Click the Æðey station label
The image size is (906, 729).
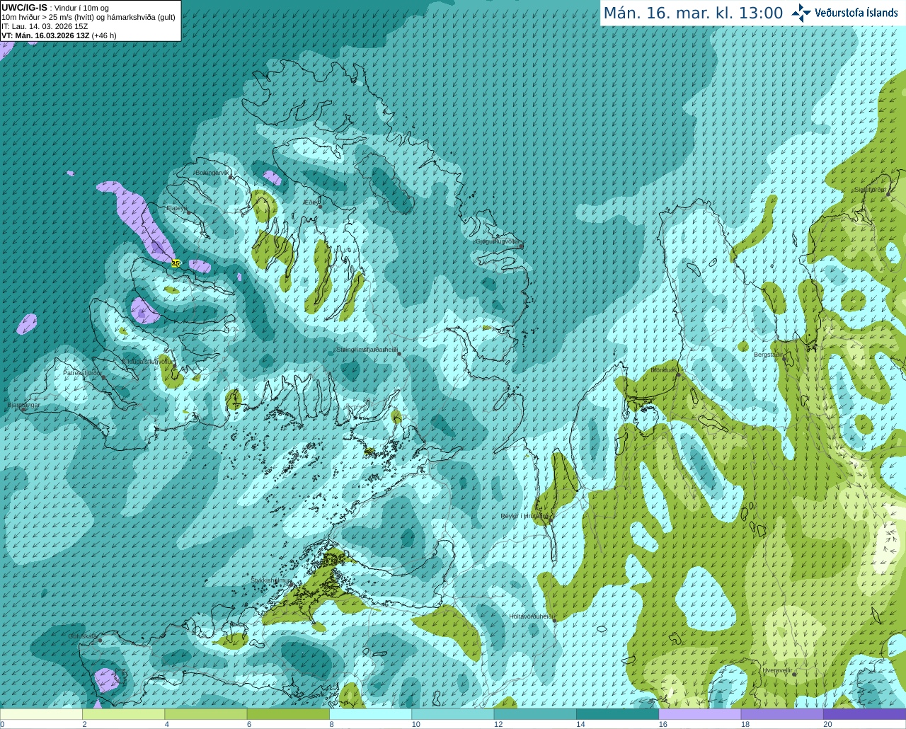point(311,202)
